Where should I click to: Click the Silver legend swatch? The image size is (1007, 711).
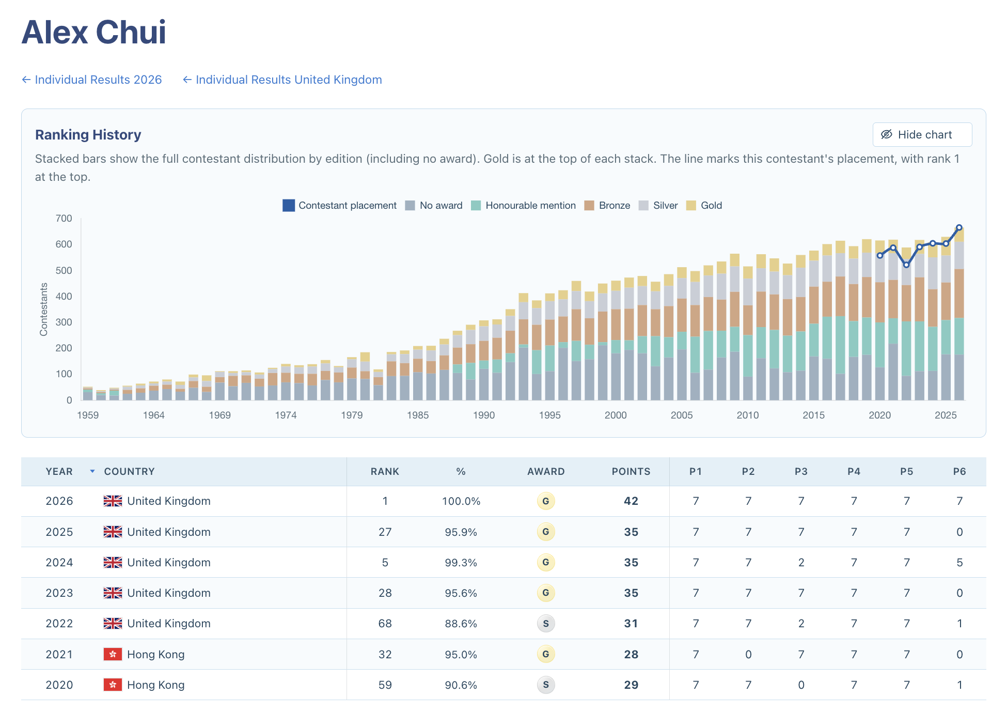(643, 205)
